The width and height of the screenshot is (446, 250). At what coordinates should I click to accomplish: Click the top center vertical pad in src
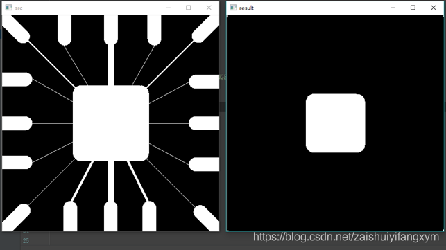click(111, 30)
